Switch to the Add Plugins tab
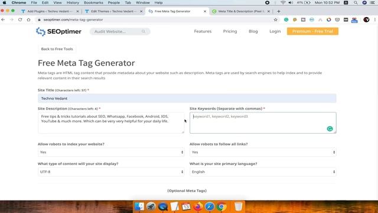 (50, 11)
